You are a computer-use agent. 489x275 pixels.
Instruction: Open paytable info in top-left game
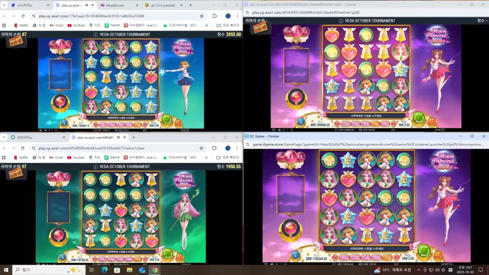64,123
